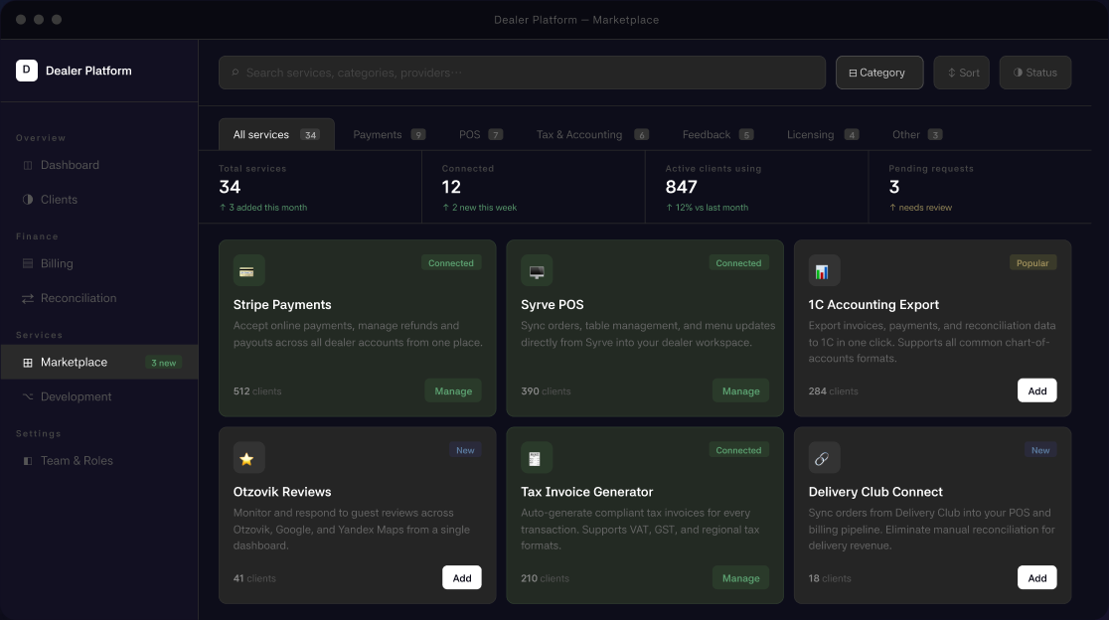Open Development in the sidebar
The image size is (1109, 620).
99,396
